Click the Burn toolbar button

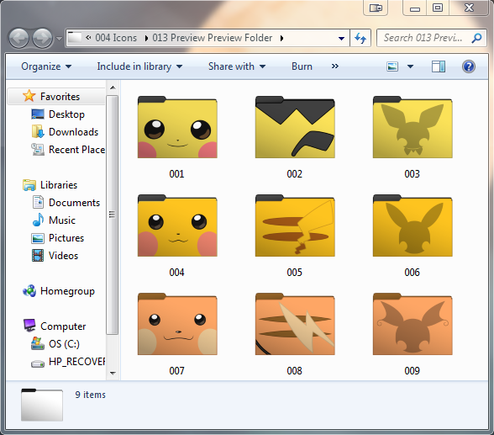pos(302,66)
